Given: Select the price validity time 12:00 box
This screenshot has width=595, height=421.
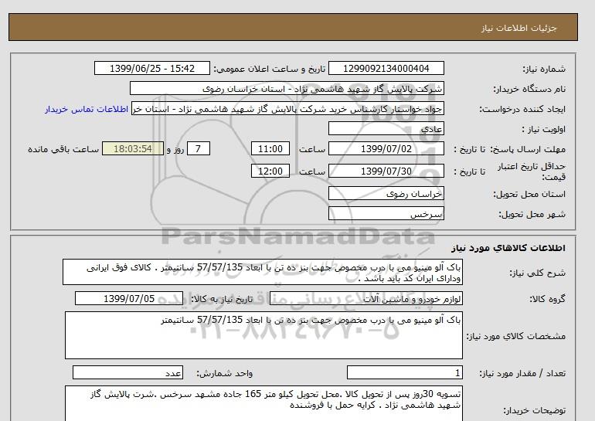Looking at the screenshot, I should [x=273, y=171].
